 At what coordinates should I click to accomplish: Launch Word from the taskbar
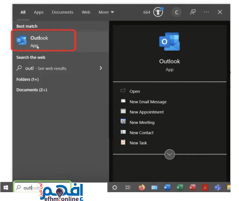[x=167, y=187]
